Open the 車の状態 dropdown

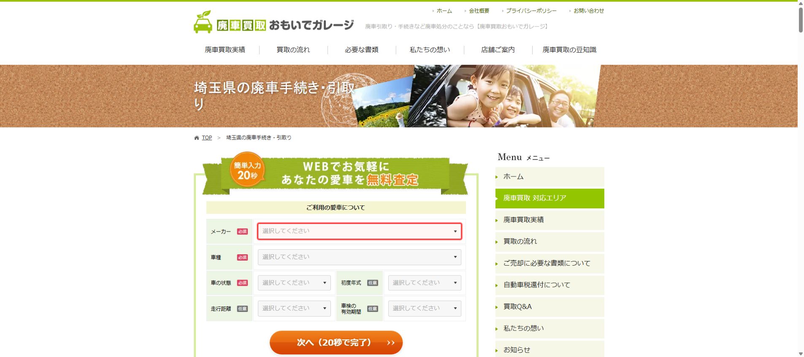294,283
